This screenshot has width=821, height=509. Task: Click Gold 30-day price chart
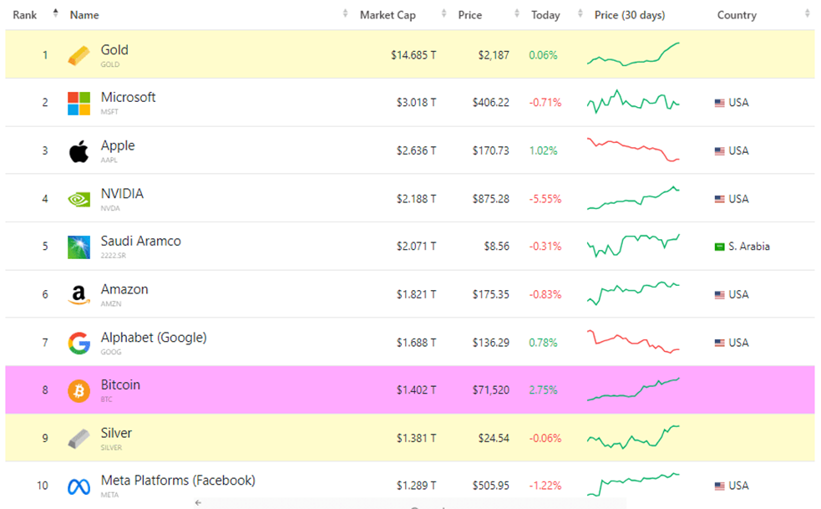coord(633,54)
